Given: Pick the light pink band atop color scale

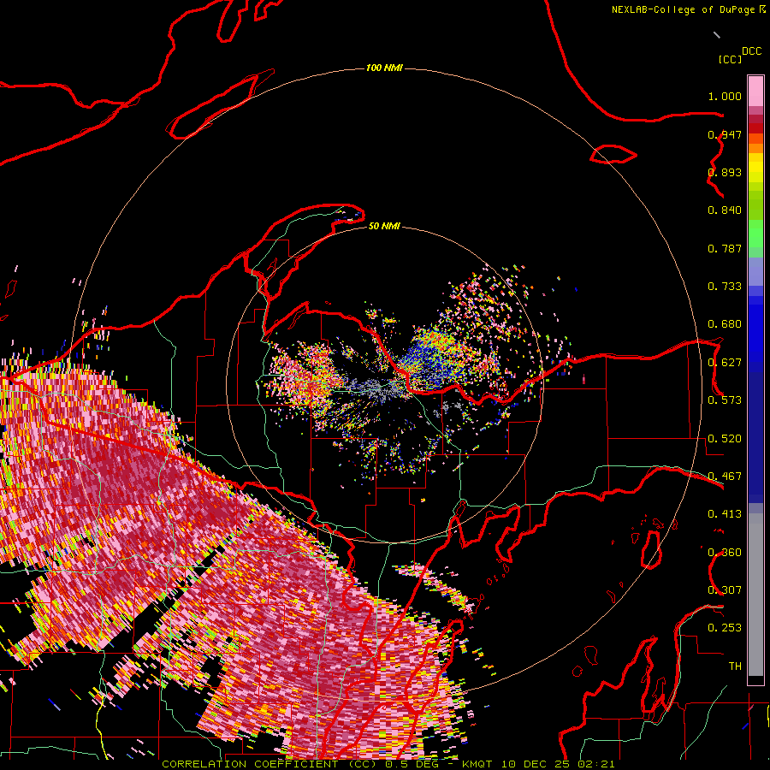Looking at the screenshot, I should (x=755, y=91).
